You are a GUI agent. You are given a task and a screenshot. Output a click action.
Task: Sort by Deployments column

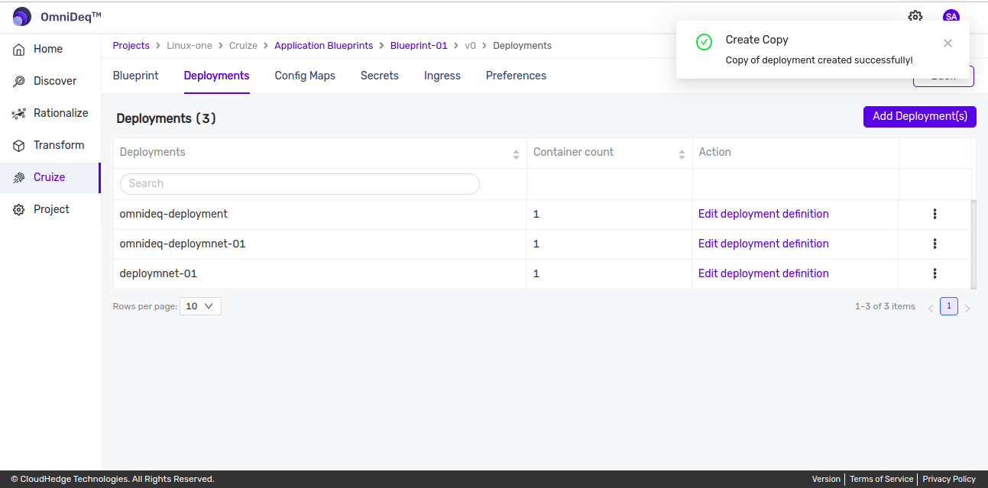point(516,154)
